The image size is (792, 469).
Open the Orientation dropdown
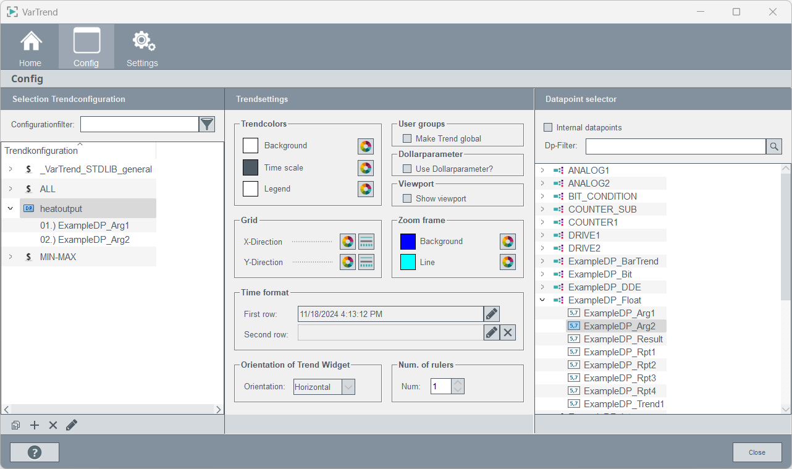[x=348, y=387]
